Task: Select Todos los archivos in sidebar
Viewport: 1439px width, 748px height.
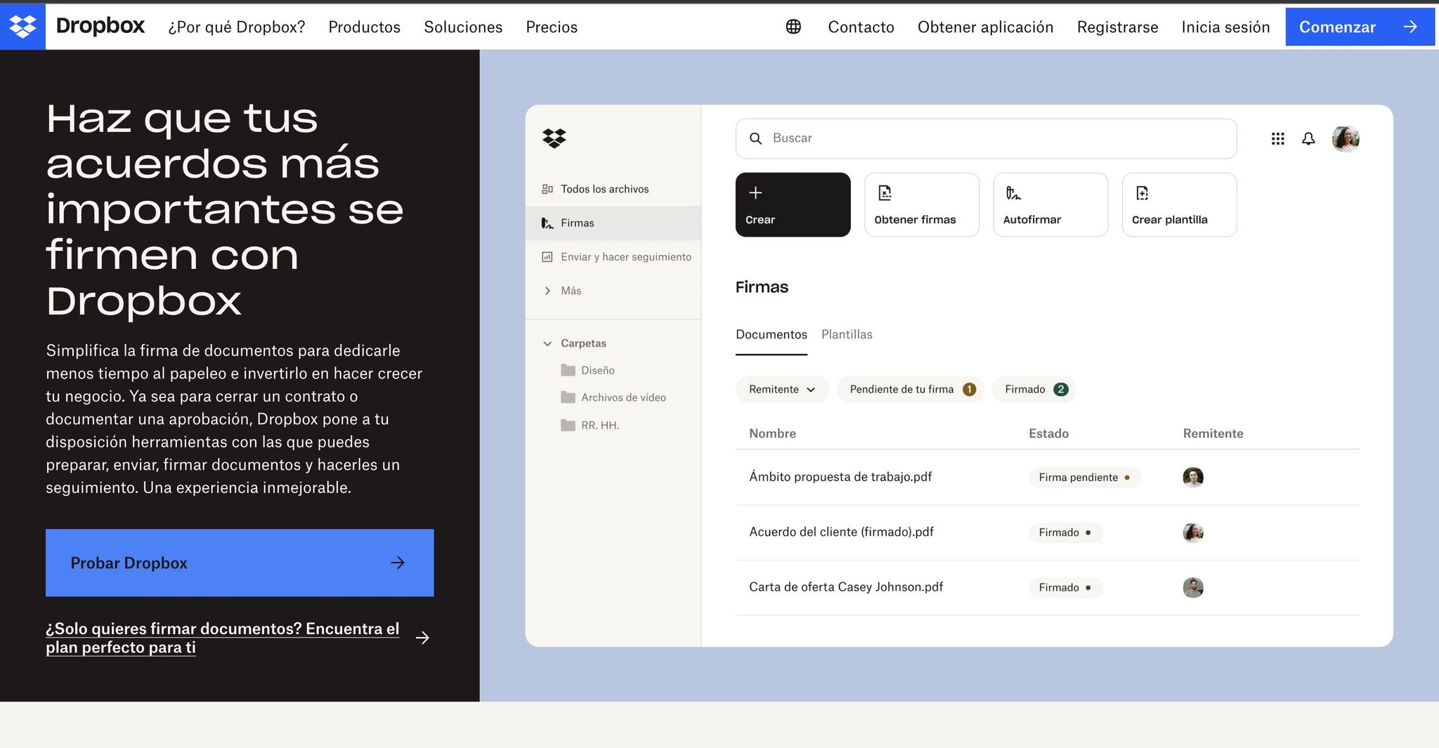Action: pyautogui.click(x=604, y=189)
